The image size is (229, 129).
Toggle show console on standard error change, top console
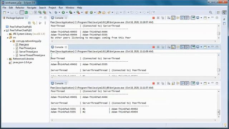pos(187,18)
